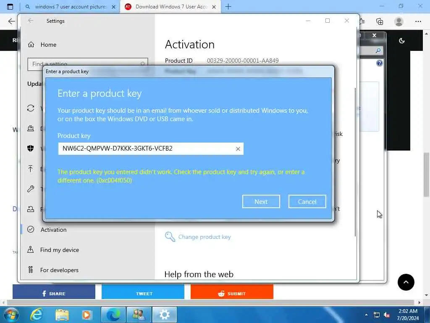The image size is (430, 323).
Task: Click the Reddit Submit button
Action: click(232, 293)
